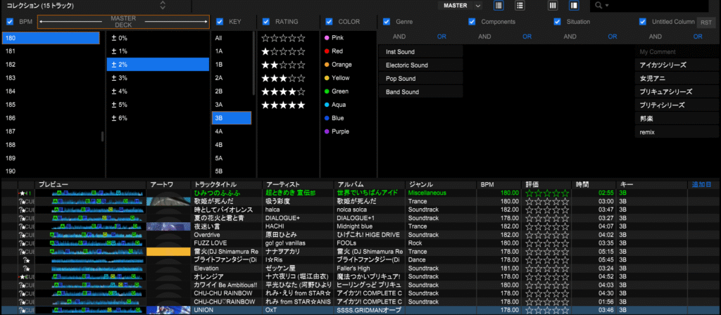The image size is (721, 315).
Task: Click the cue icon of 歌姫が死んだ row
Action: [x=26, y=202]
